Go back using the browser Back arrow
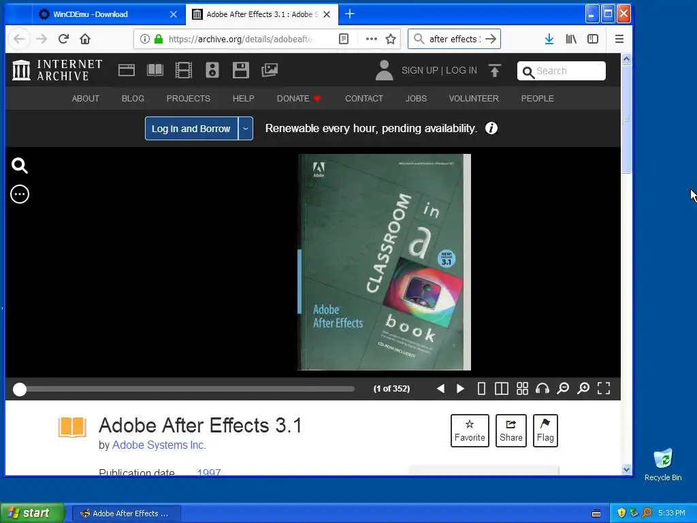697x523 pixels. click(x=18, y=39)
